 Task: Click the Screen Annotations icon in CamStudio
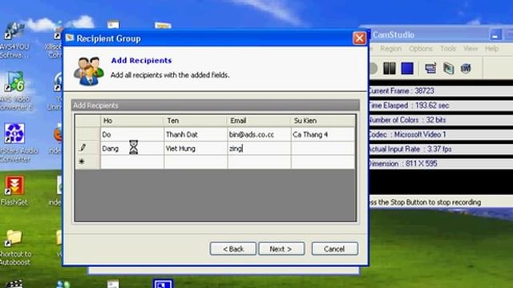pos(449,69)
